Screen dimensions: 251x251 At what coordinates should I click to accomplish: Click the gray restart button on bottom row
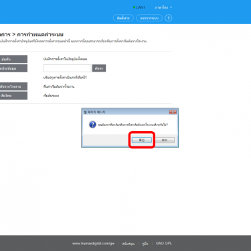(13, 96)
